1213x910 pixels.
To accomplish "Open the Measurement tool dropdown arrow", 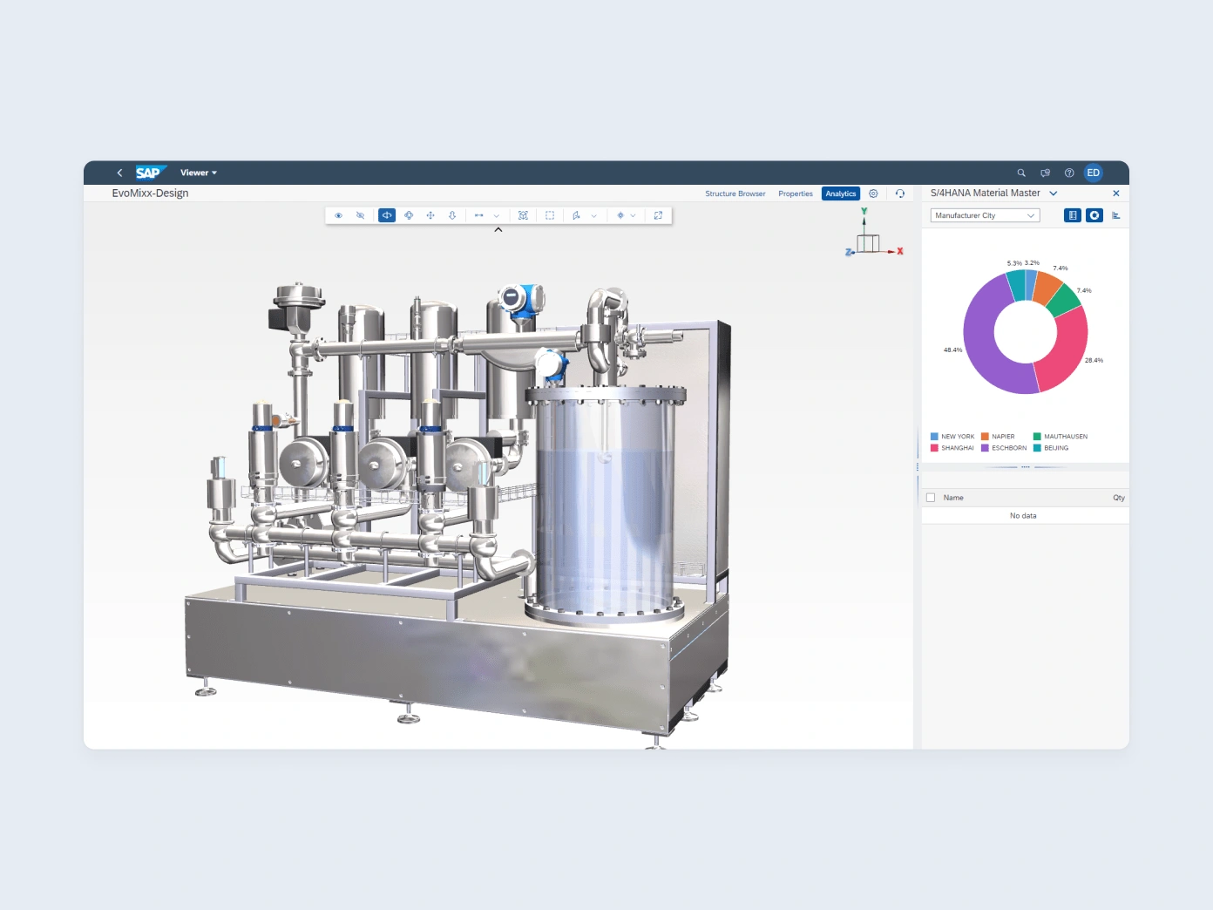I will coord(497,215).
